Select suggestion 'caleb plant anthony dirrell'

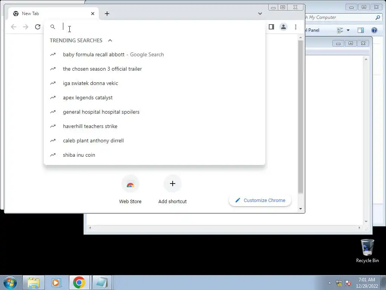[x=154, y=140]
